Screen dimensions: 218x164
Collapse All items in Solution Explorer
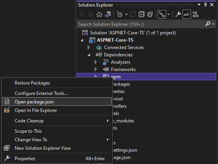(141, 14)
